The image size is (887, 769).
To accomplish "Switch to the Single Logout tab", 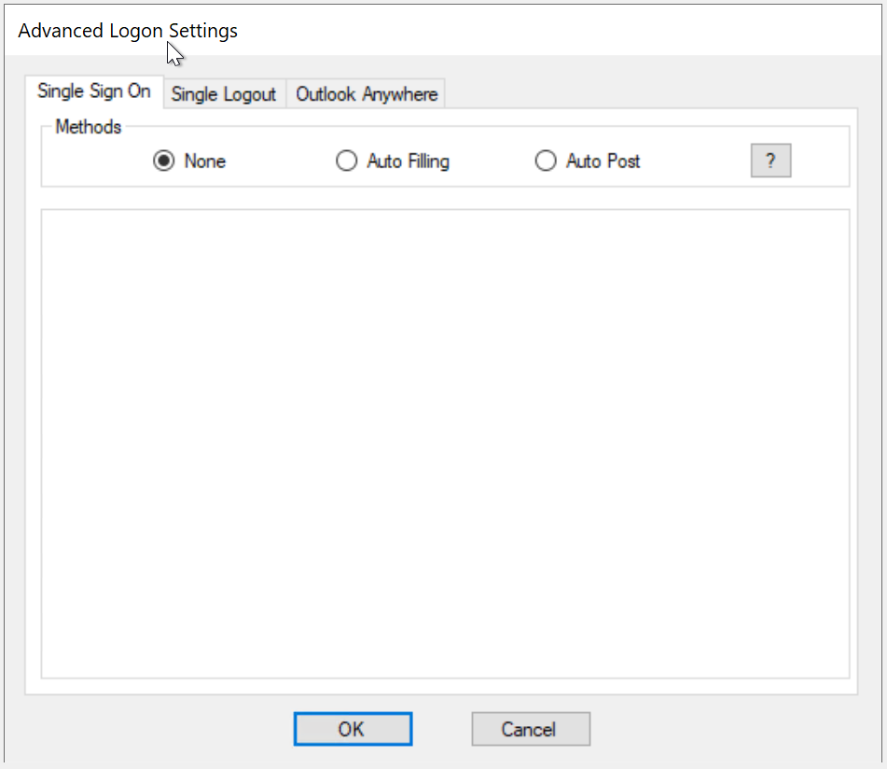I will click(224, 94).
